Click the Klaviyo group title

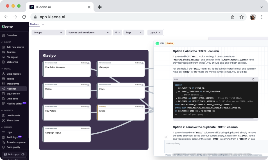point(49,55)
